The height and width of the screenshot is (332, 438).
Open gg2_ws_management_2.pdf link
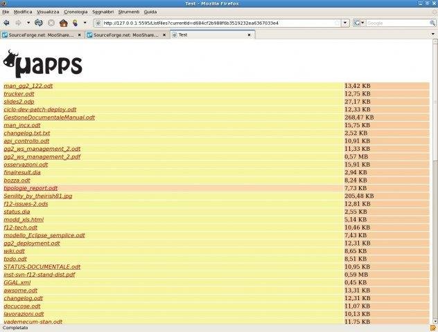tap(42, 156)
